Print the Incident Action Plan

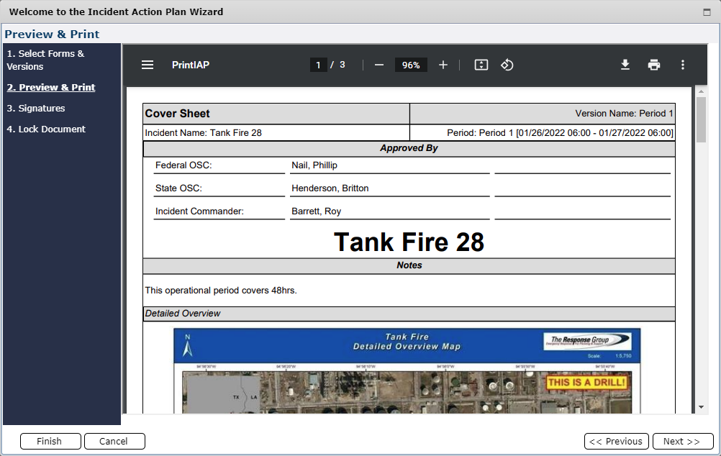(653, 65)
